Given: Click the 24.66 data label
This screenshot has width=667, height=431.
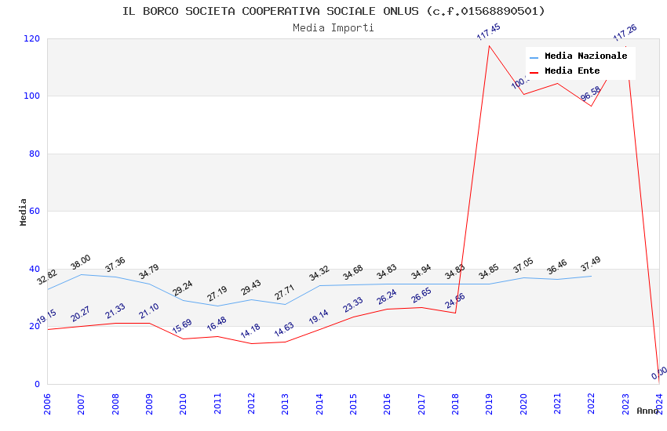Looking at the screenshot, I should tap(454, 301).
